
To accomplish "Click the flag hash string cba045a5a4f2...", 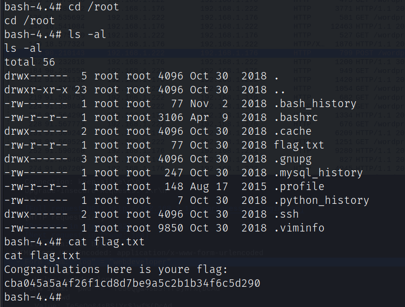I will coord(132,284).
